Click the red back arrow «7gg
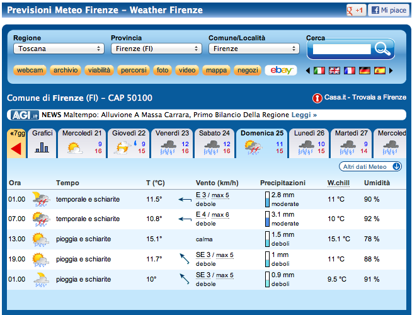Viewport: 417px width, 315px height. [x=16, y=149]
